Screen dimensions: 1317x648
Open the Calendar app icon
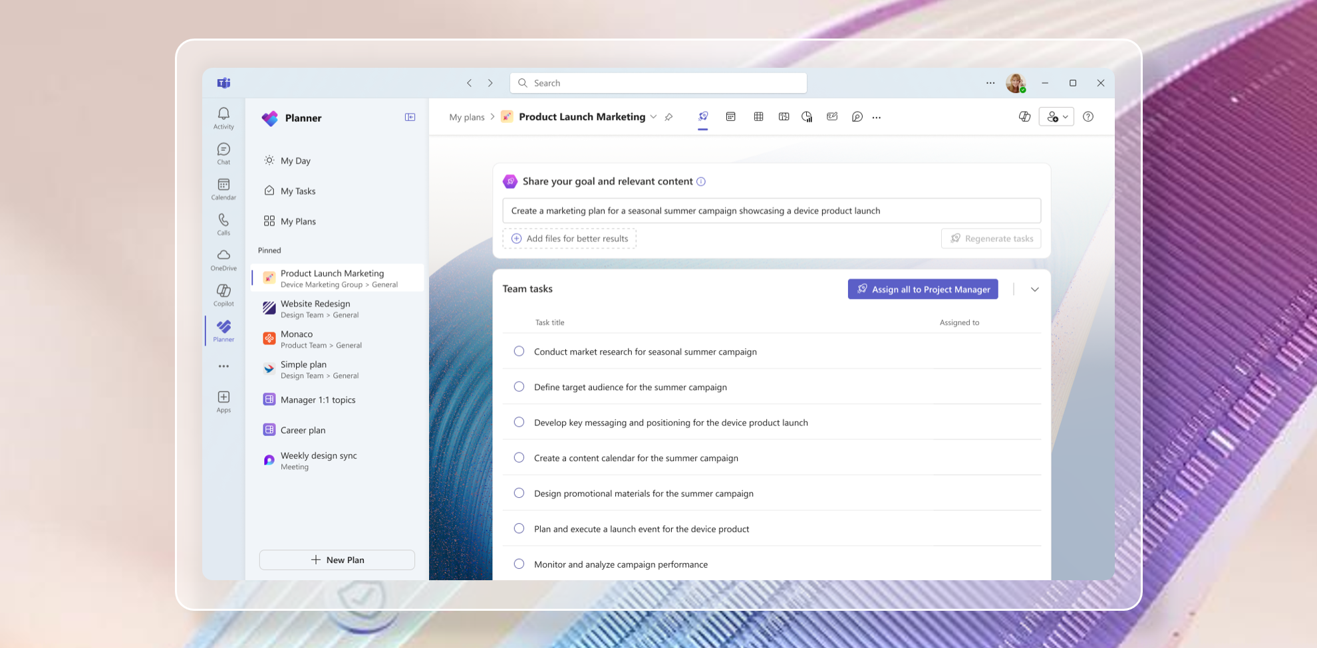click(x=223, y=189)
